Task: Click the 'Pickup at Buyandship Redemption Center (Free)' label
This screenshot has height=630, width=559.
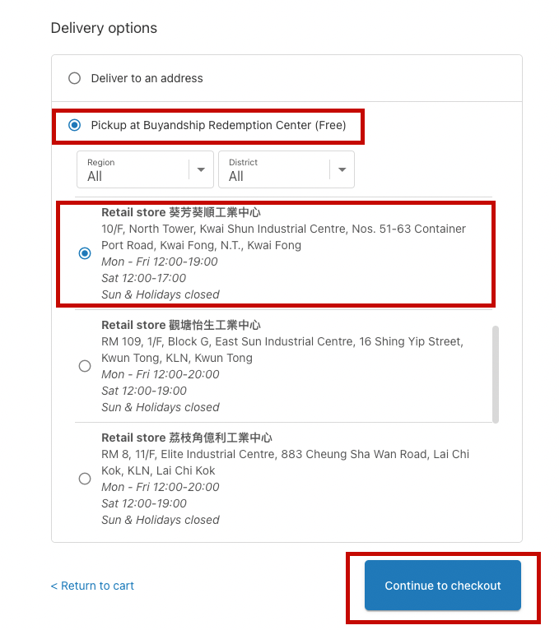Action: 218,126
